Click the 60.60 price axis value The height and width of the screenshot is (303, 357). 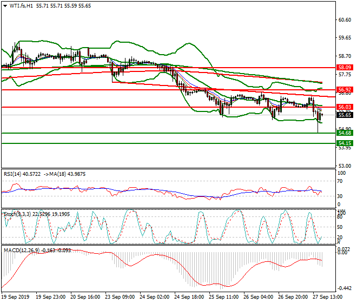345,20
